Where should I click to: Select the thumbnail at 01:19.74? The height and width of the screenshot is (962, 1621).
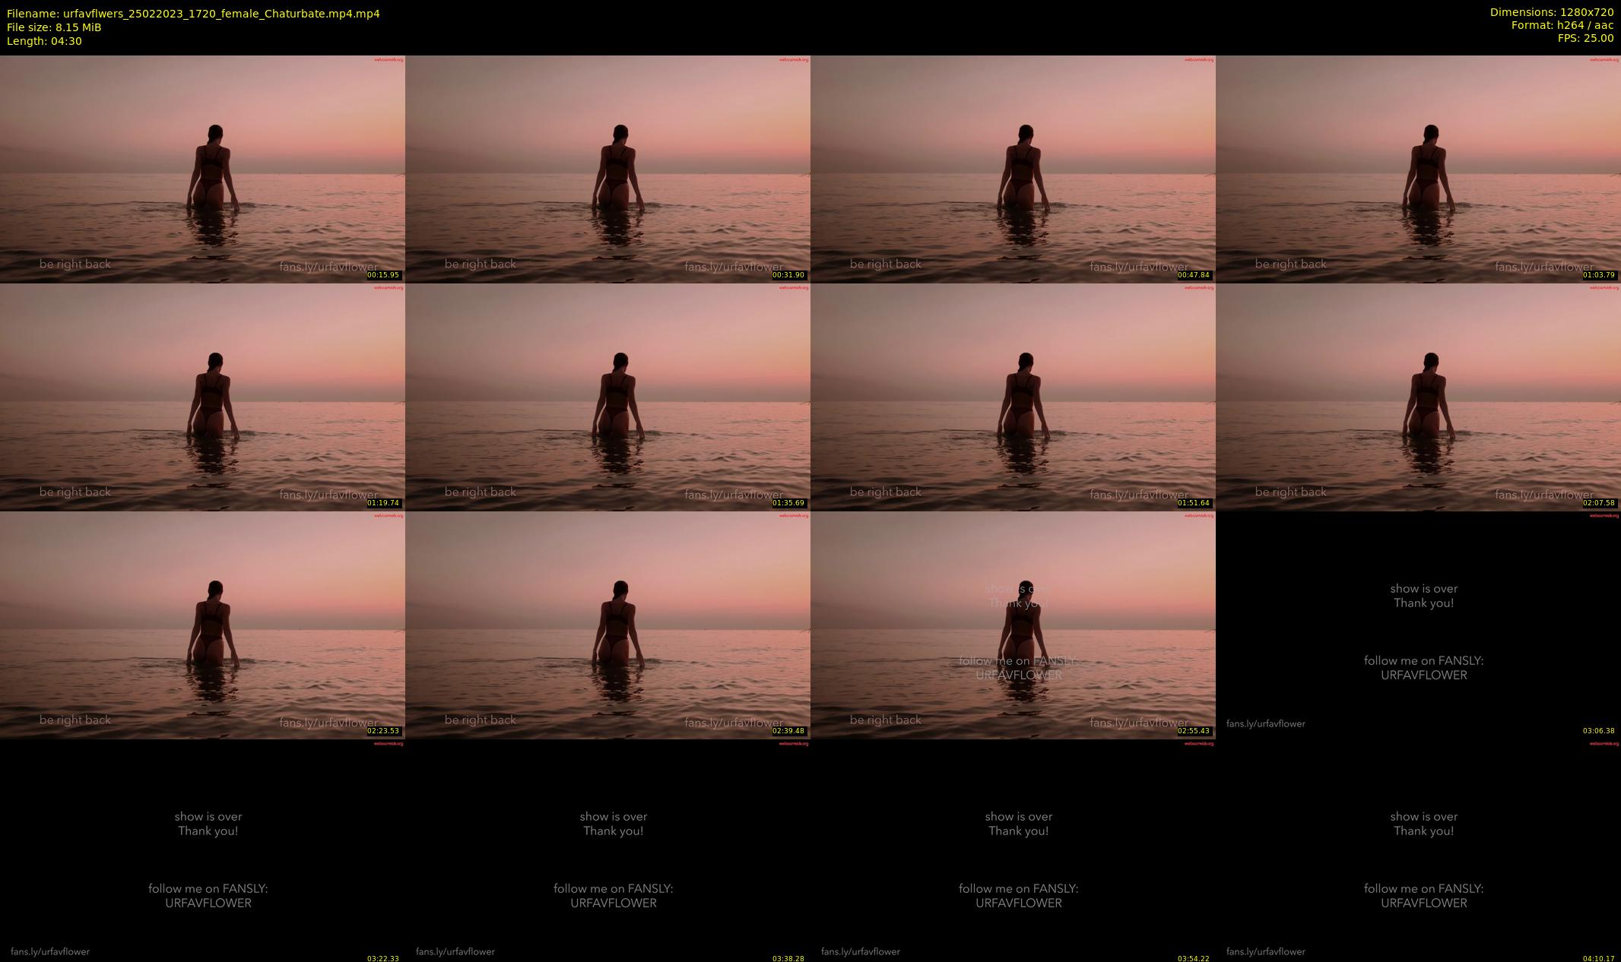click(x=202, y=397)
